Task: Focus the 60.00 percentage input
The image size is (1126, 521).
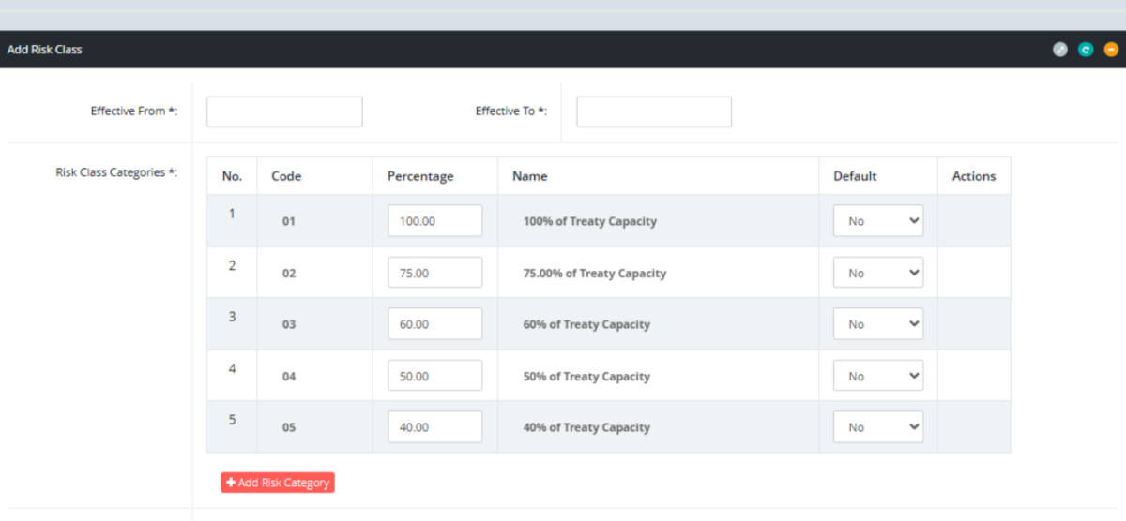Action: coord(434,324)
